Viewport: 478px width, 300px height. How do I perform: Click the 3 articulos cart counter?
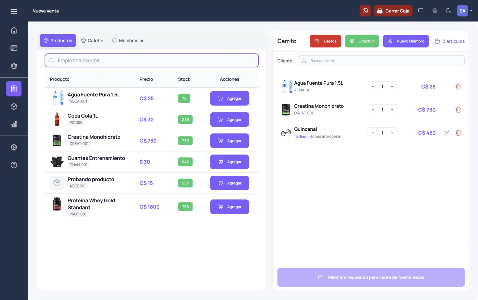click(x=450, y=41)
